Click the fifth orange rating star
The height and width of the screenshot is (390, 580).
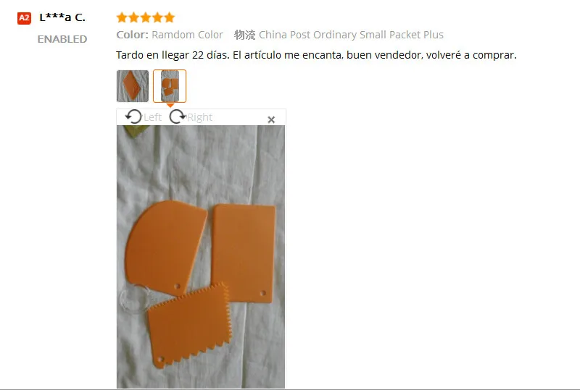(x=169, y=17)
